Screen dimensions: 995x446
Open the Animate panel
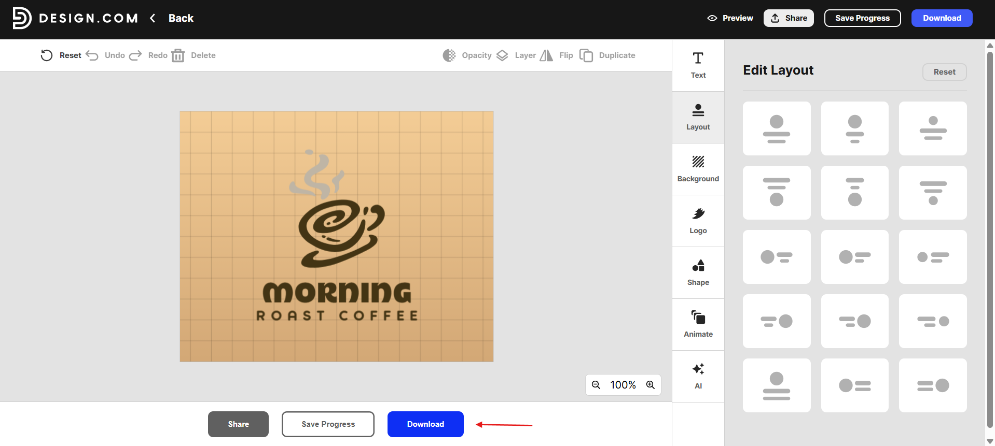698,325
